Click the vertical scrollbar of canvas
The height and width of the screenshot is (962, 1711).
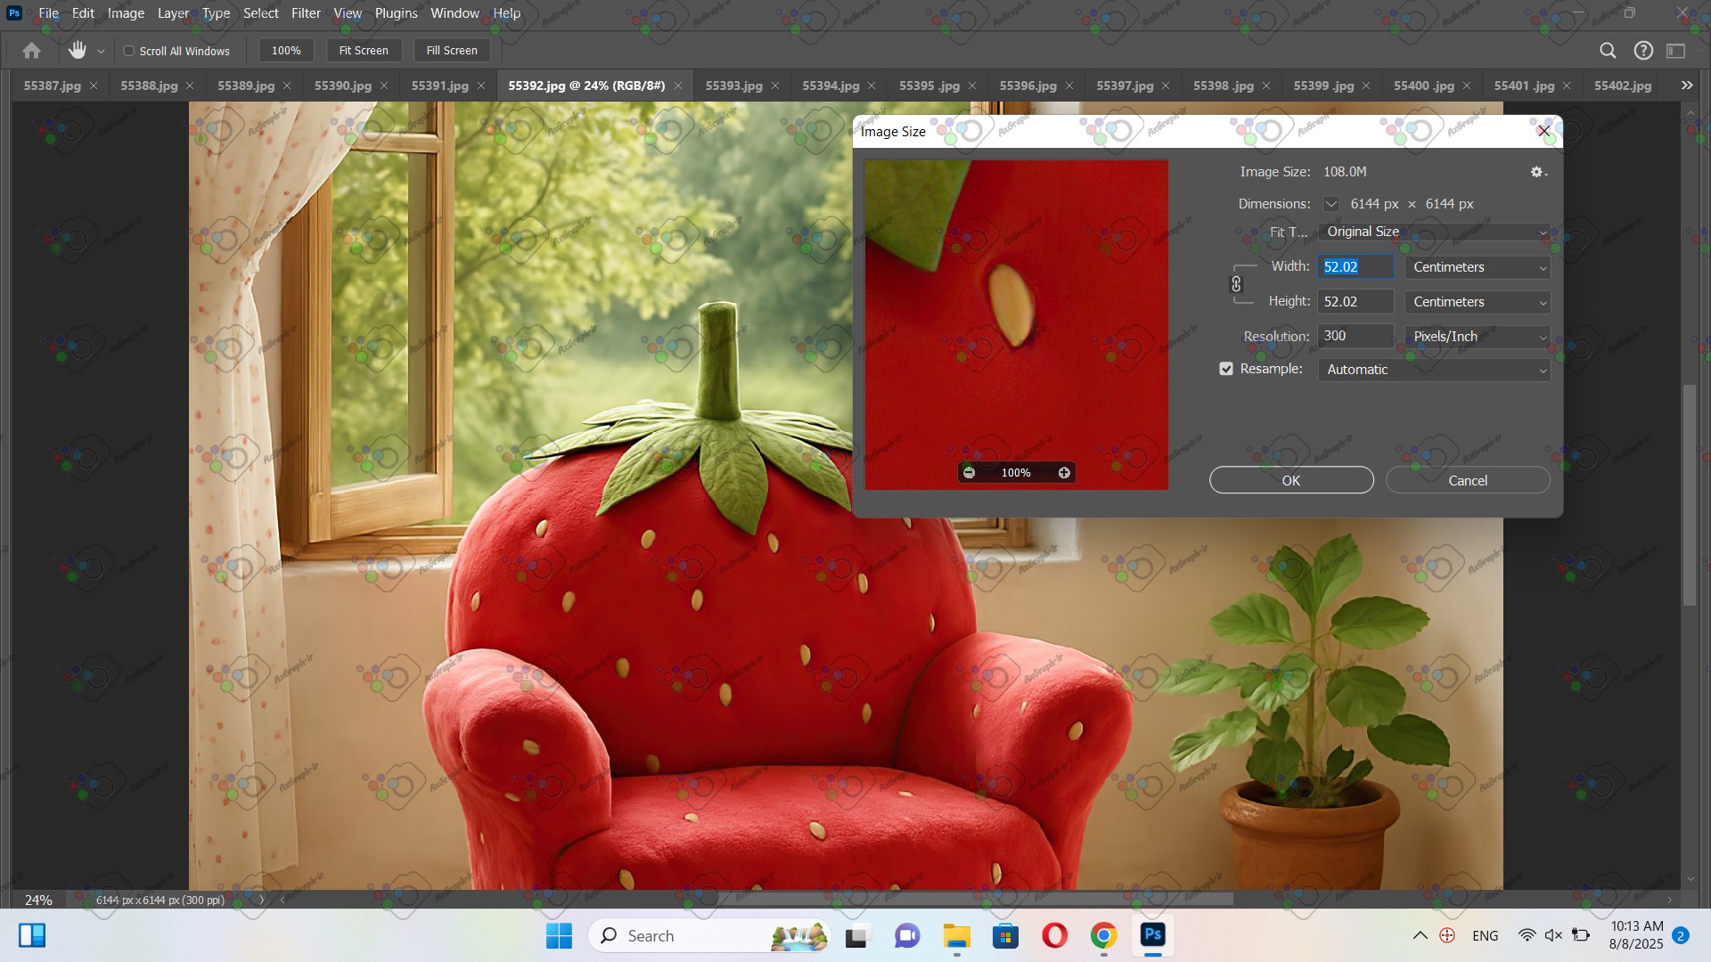[1690, 495]
